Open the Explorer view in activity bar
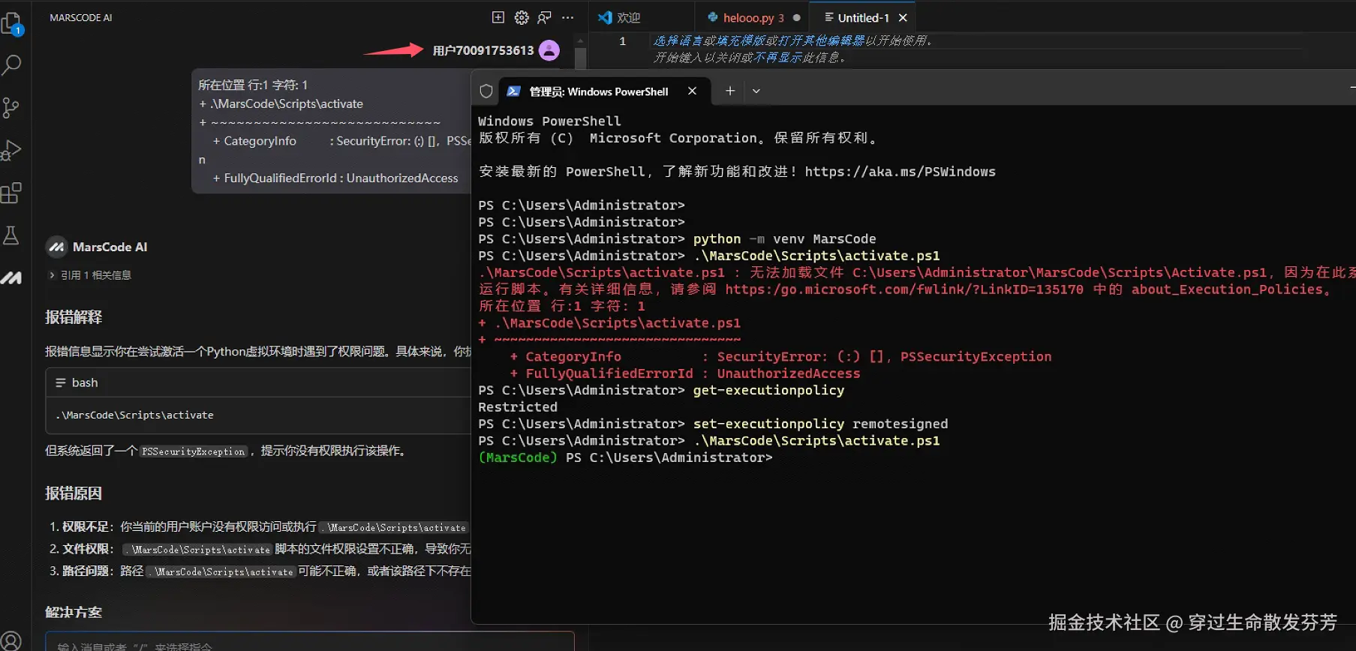This screenshot has width=1356, height=651. coord(12,25)
